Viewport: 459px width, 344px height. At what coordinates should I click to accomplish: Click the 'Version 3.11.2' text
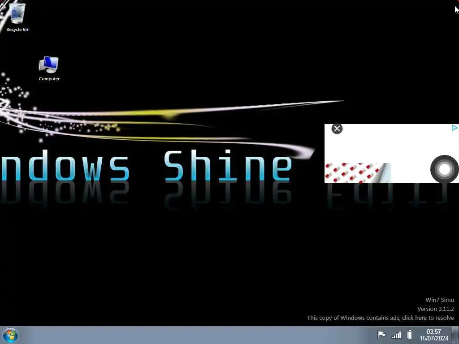coord(436,309)
